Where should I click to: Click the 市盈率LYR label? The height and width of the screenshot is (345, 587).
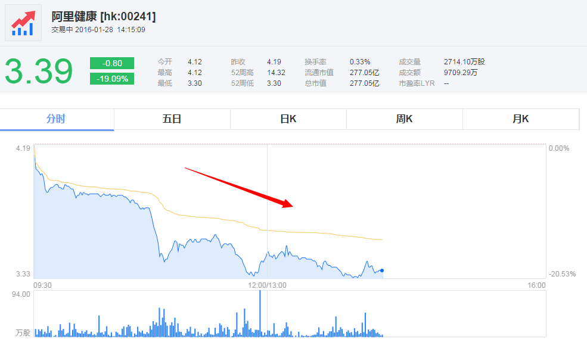click(417, 83)
